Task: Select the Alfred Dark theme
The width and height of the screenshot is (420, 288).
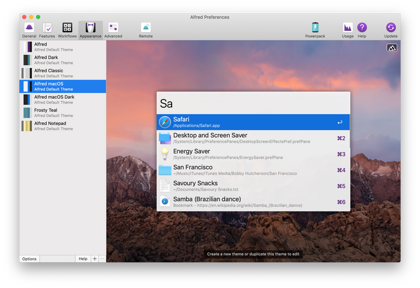Action: [62, 60]
